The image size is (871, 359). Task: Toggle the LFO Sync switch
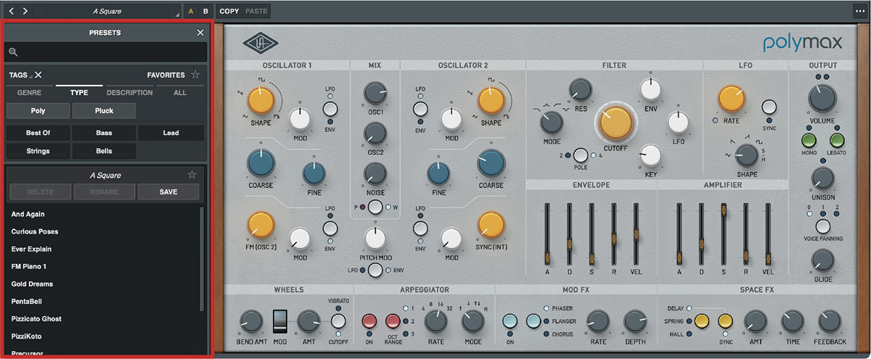(769, 108)
